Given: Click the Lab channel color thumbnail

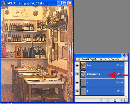Looking at the screenshot, I should [83, 66].
